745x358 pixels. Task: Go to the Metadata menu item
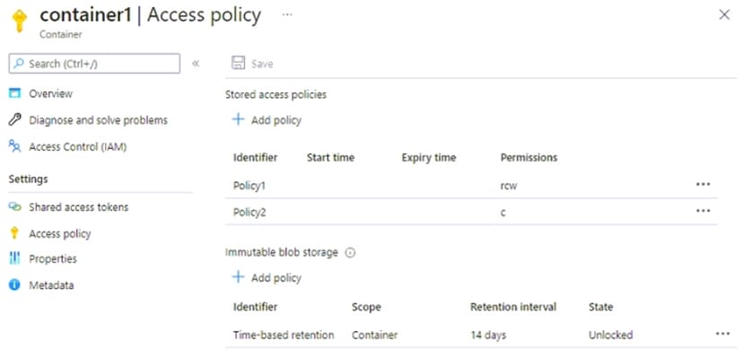(51, 285)
